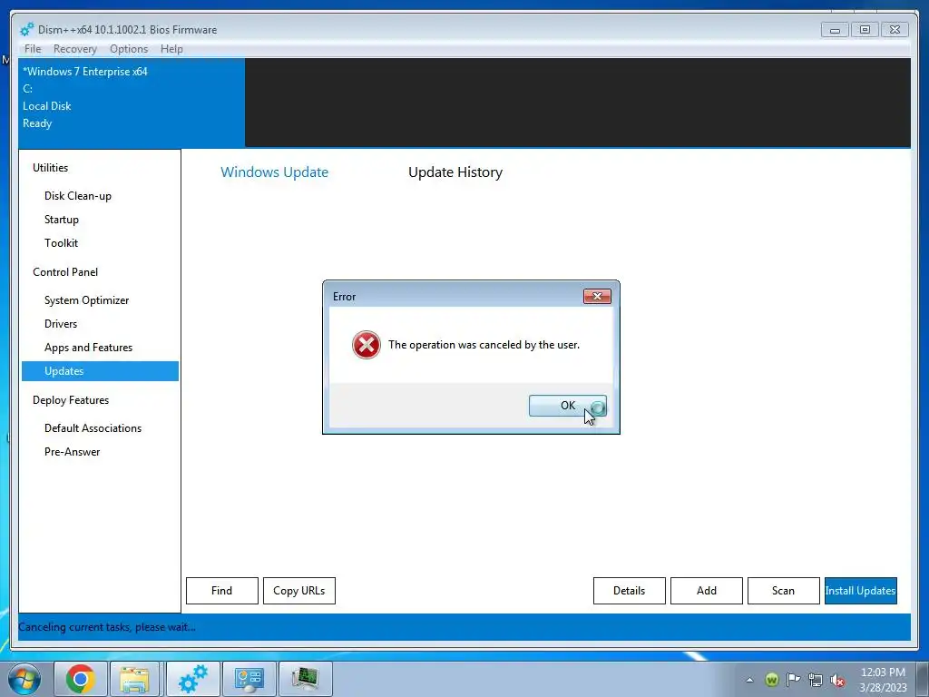The width and height of the screenshot is (929, 697).
Task: Click the status bar canceling message
Action: click(x=107, y=627)
